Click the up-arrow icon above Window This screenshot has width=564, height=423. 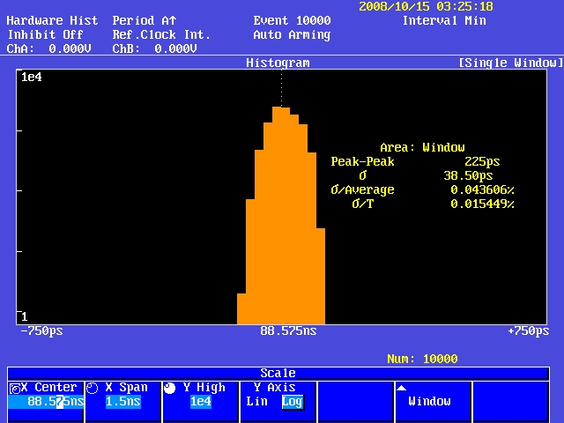click(402, 388)
